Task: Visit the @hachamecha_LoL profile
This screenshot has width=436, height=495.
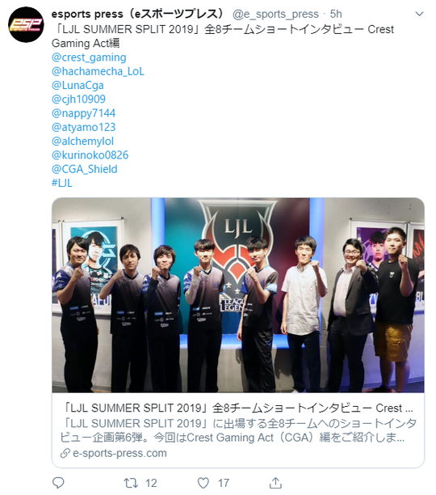Action: tap(98, 71)
